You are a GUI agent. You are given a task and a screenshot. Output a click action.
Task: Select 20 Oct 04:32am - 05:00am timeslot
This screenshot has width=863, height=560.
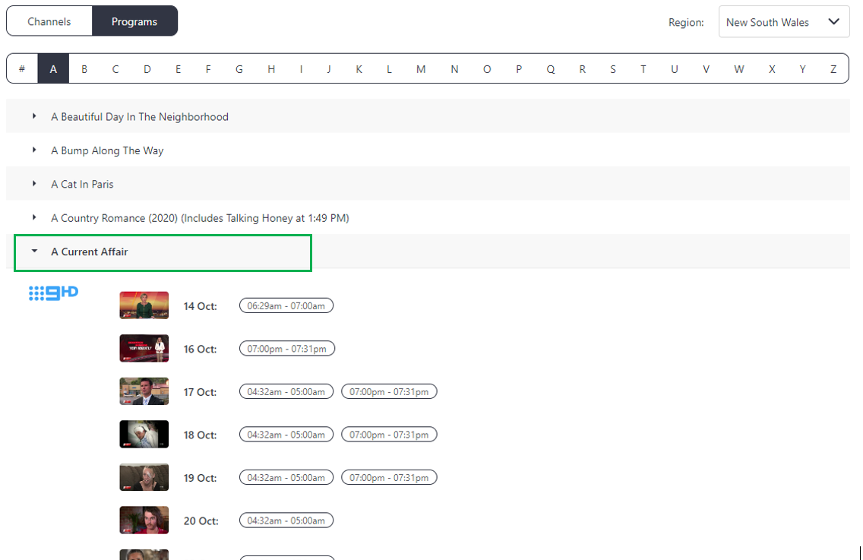coord(286,520)
